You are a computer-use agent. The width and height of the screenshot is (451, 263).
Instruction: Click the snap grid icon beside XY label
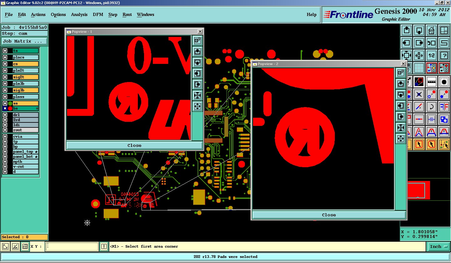coord(25,246)
